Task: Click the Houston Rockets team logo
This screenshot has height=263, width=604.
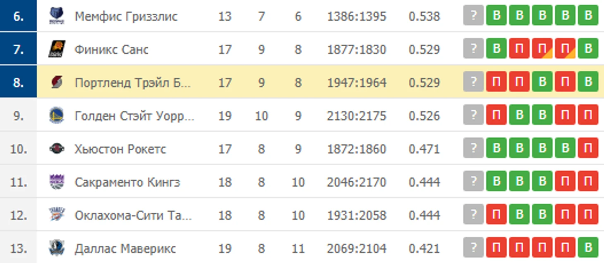Action: [x=57, y=149]
